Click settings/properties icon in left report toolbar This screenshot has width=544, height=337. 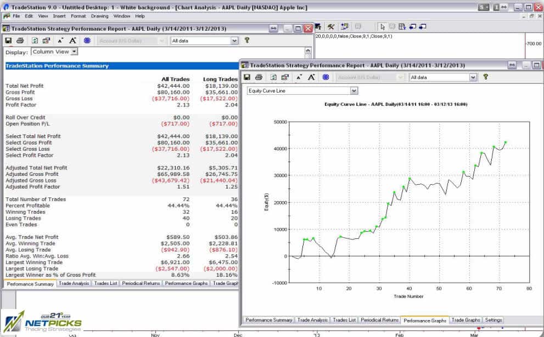[x=46, y=41]
